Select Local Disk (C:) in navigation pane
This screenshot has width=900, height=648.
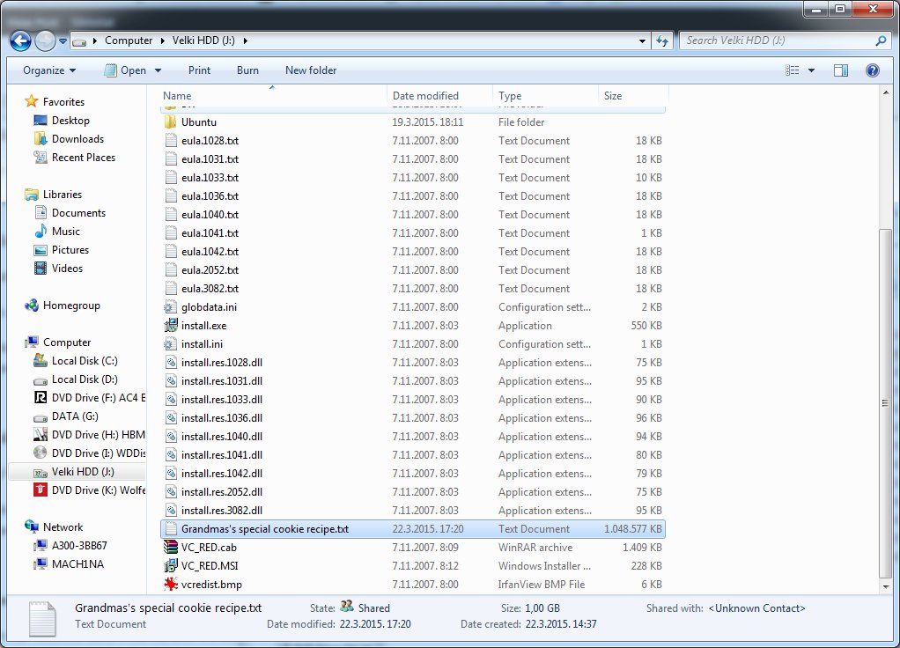click(84, 361)
